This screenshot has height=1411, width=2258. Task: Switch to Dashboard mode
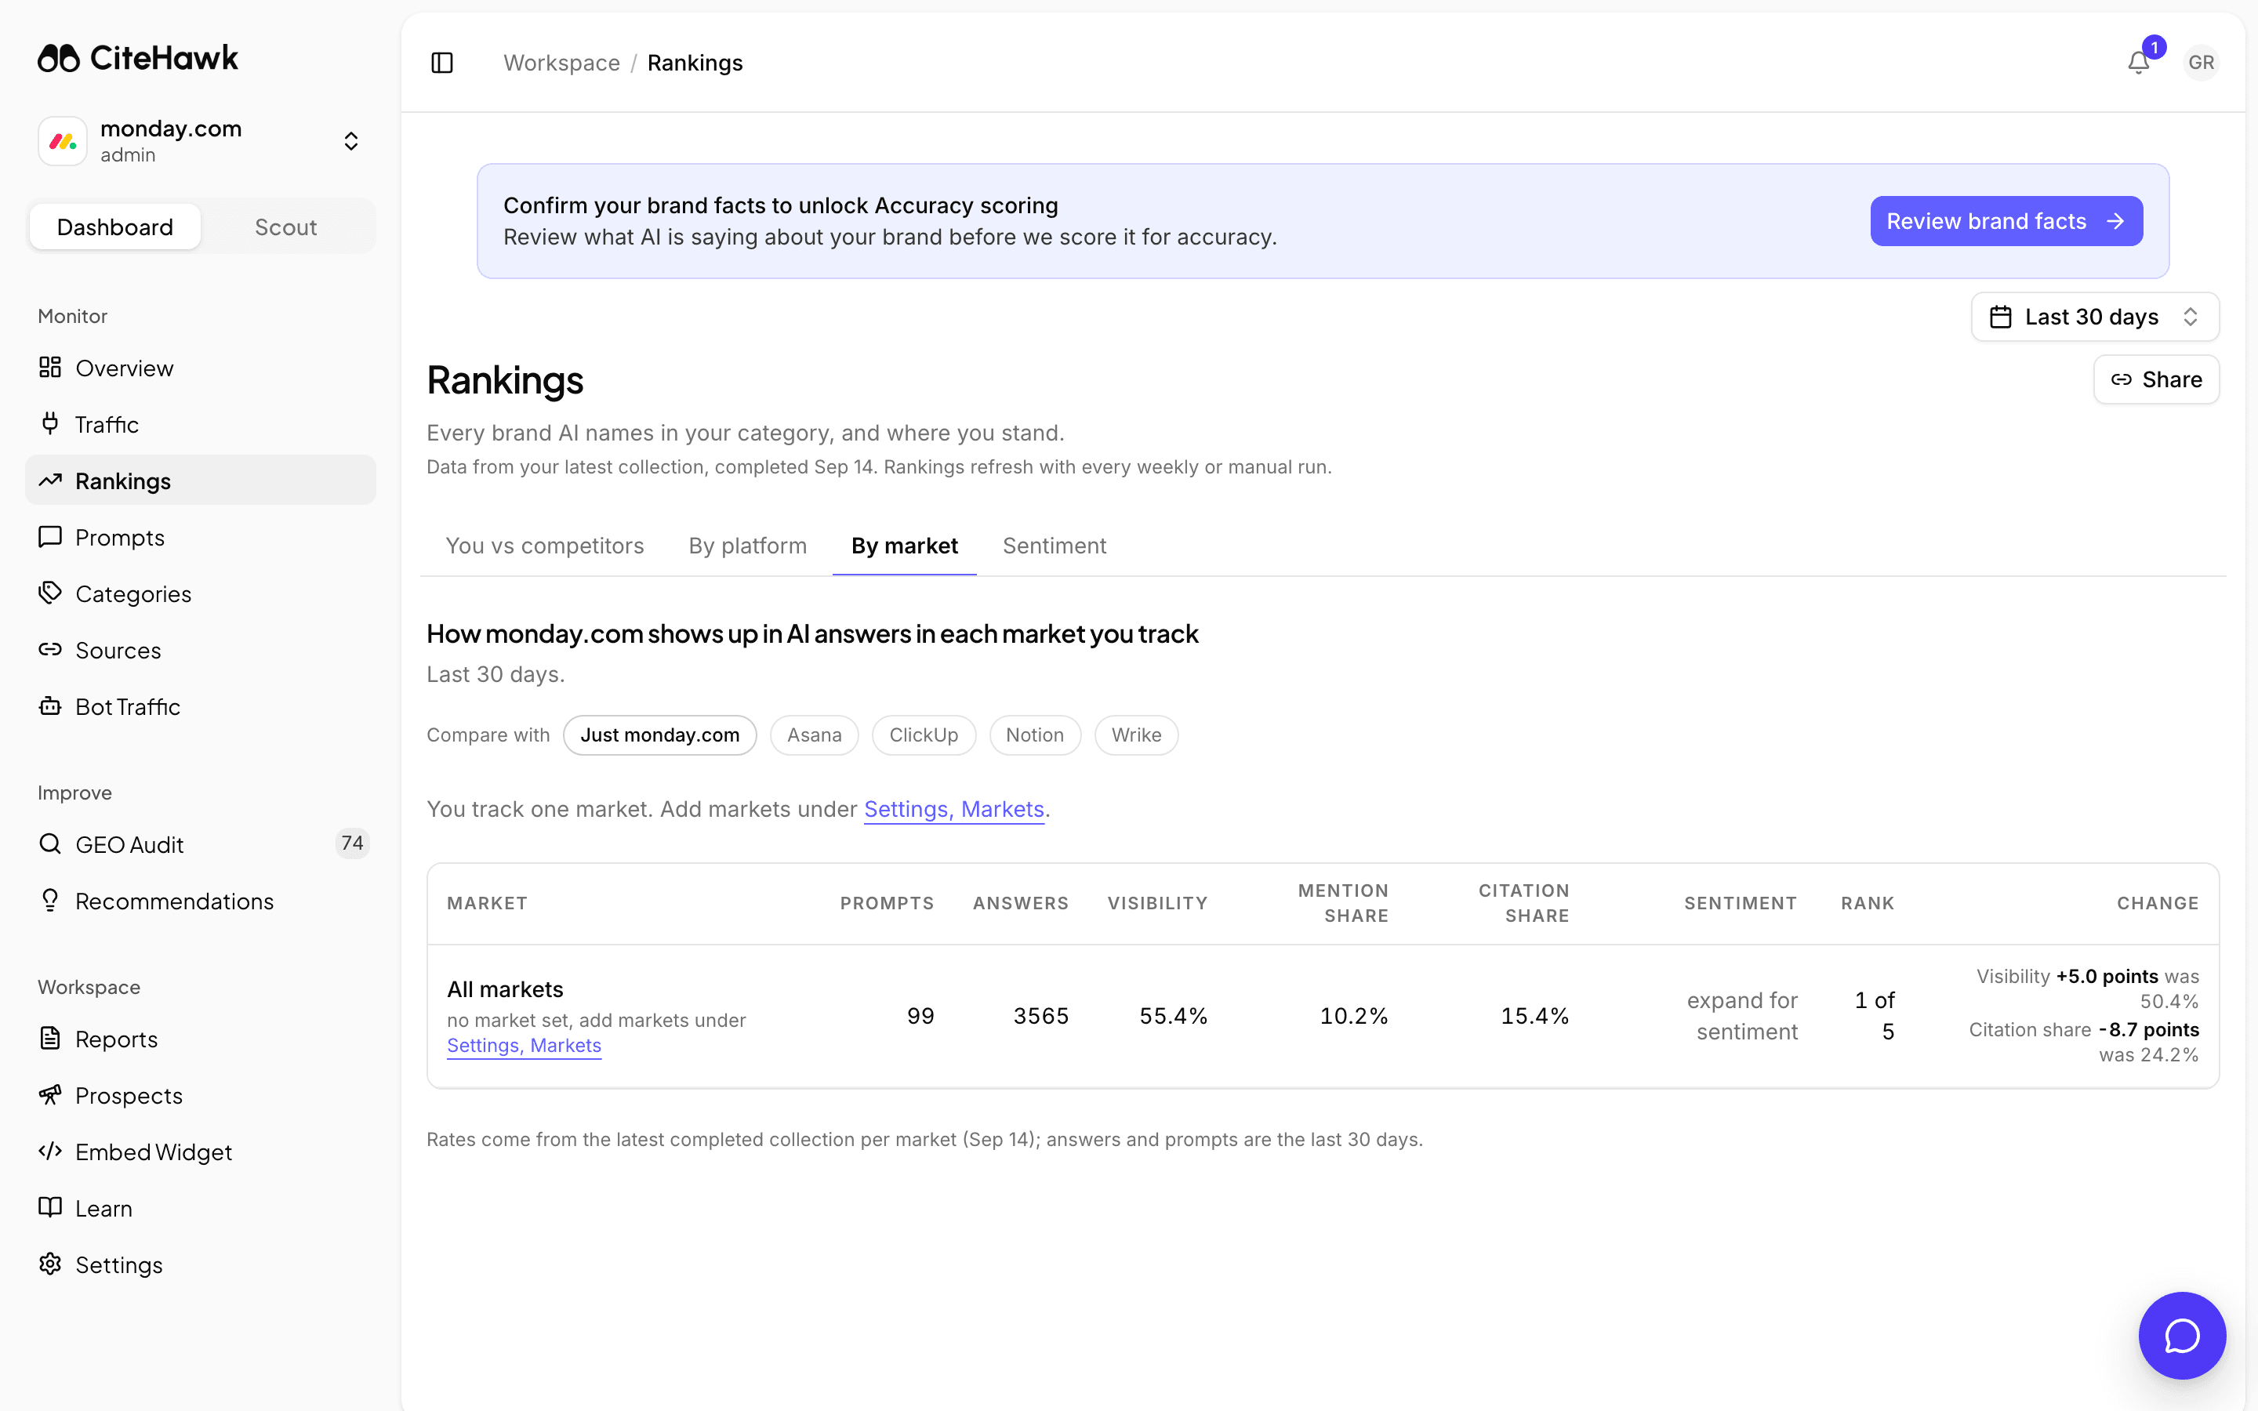coord(114,227)
